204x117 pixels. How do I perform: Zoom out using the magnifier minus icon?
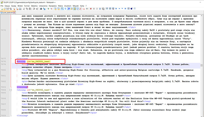click(51, 9)
